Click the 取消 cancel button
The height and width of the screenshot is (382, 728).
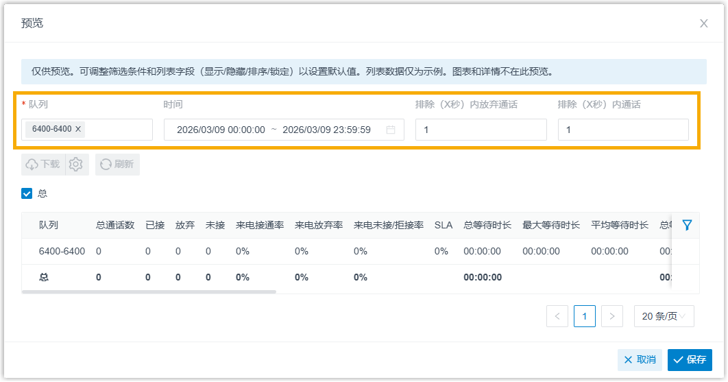tap(640, 360)
